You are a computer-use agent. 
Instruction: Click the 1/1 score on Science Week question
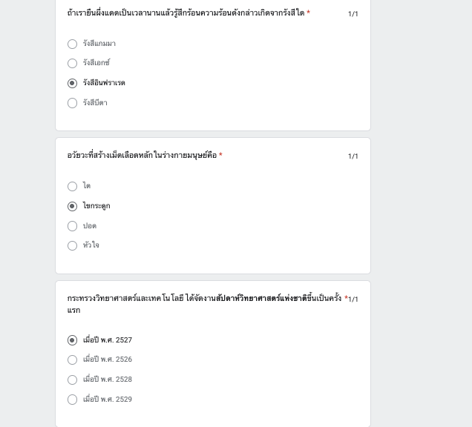pyautogui.click(x=353, y=299)
